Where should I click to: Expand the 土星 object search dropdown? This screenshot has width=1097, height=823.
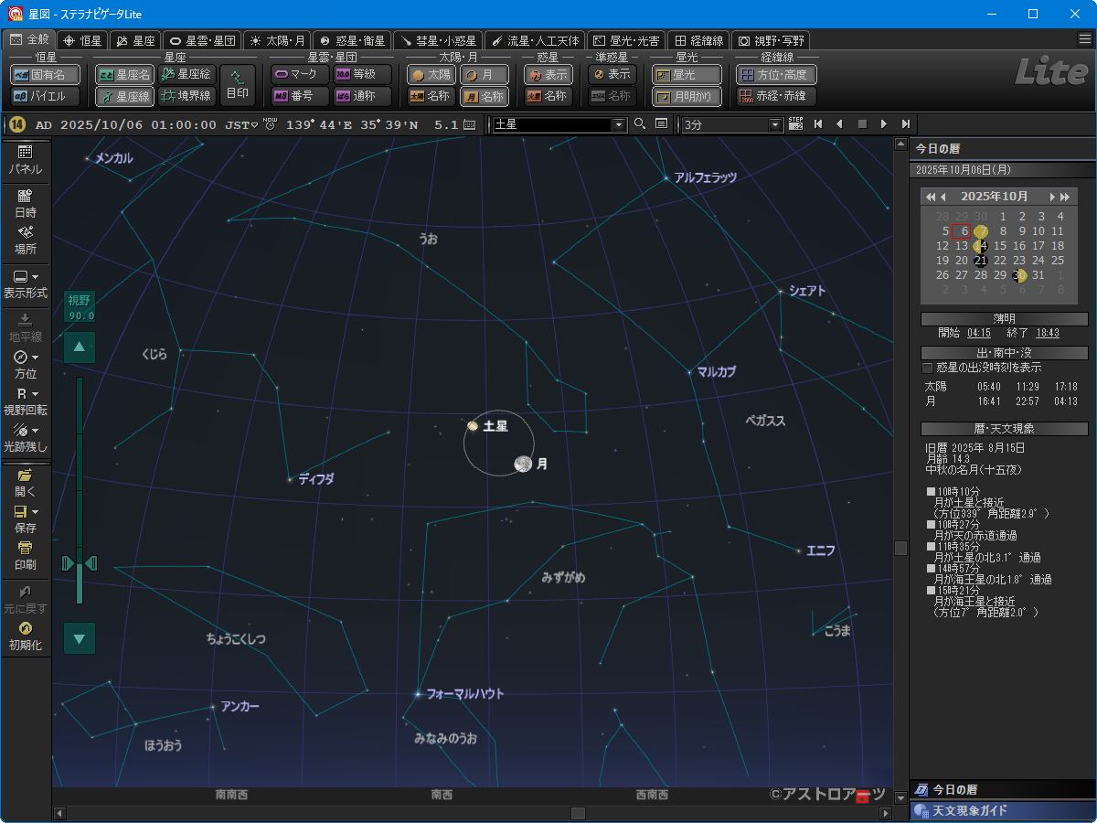point(619,124)
